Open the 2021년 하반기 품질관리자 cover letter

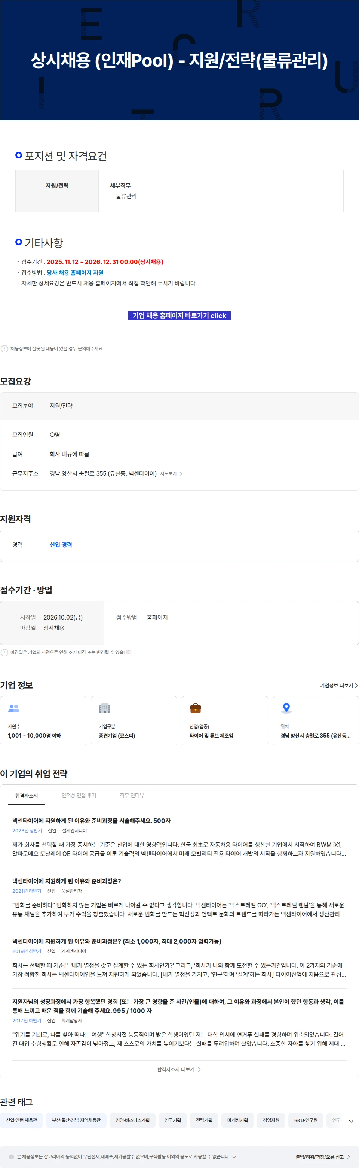(179, 897)
